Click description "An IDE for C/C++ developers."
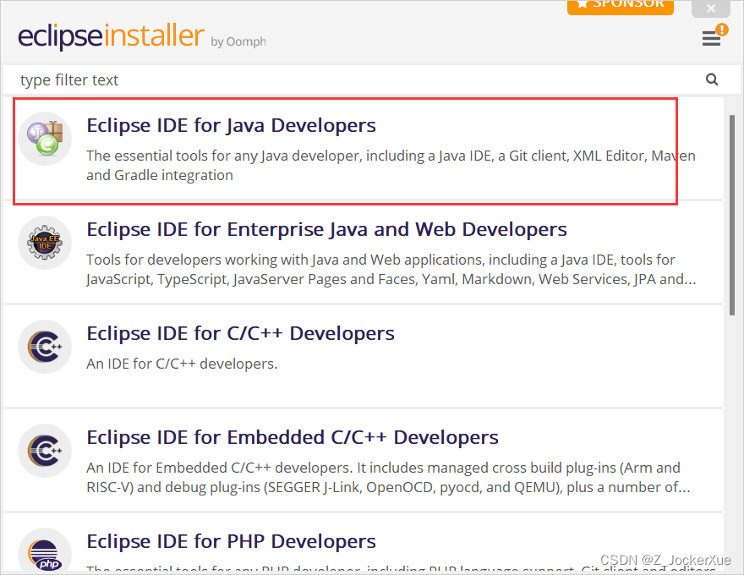Image resolution: width=744 pixels, height=575 pixels. point(182,364)
